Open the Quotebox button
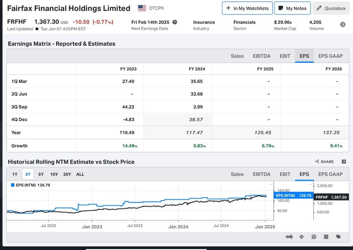The image size is (353, 250). tap(331, 8)
